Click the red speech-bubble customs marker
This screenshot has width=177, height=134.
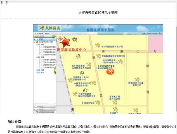tap(110, 72)
